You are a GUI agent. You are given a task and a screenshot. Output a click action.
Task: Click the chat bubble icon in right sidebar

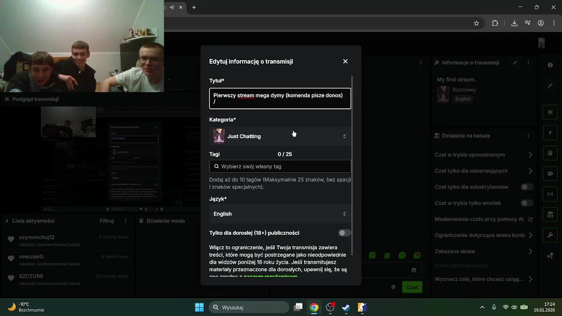[550, 174]
